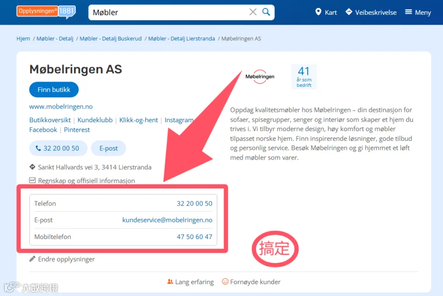
Task: Click the Mobiltelefon row label
Action: (x=53, y=237)
